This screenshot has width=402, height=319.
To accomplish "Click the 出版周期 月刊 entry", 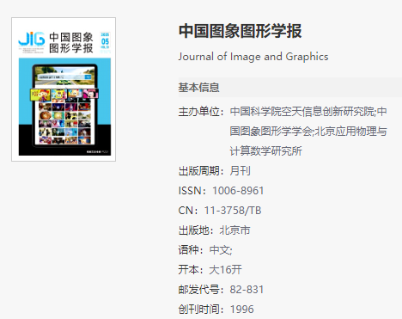I will coord(214,171).
